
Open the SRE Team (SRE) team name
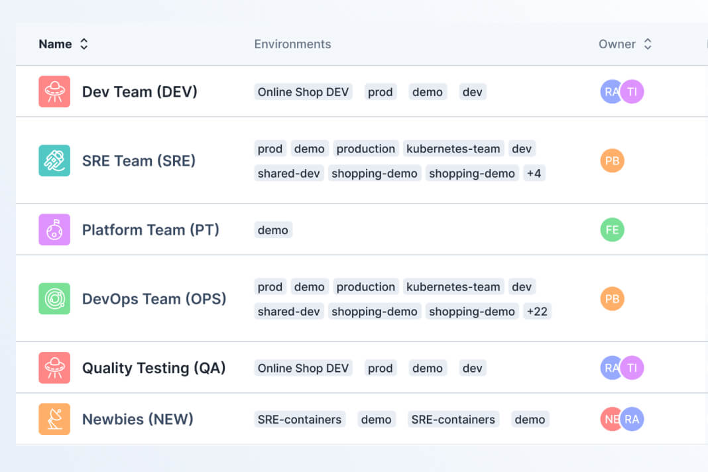click(x=139, y=160)
